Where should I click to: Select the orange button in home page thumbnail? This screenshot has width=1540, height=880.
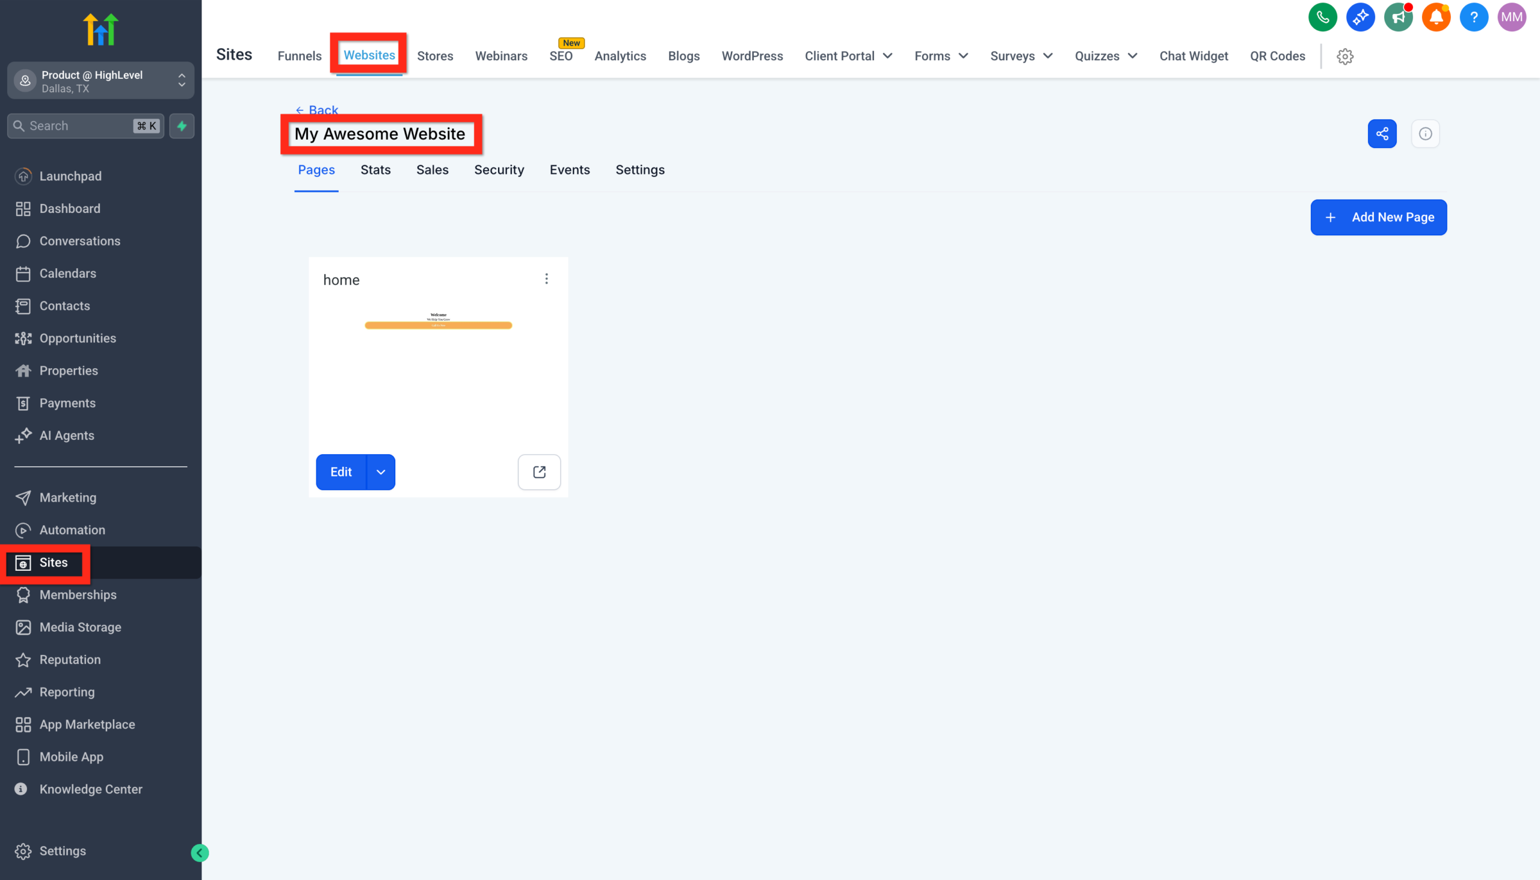tap(438, 325)
